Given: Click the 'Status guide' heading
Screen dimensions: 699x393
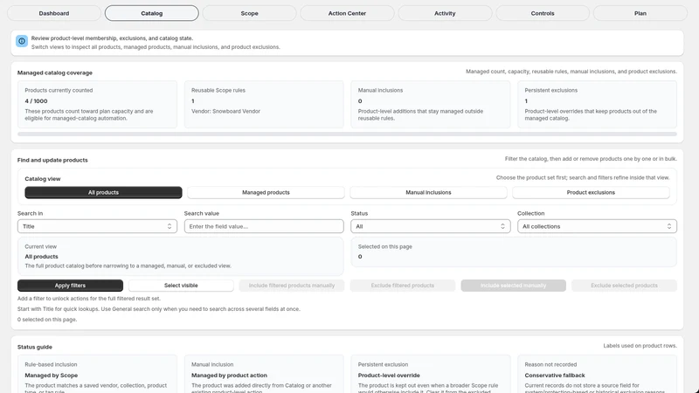Looking at the screenshot, I should (x=35, y=347).
